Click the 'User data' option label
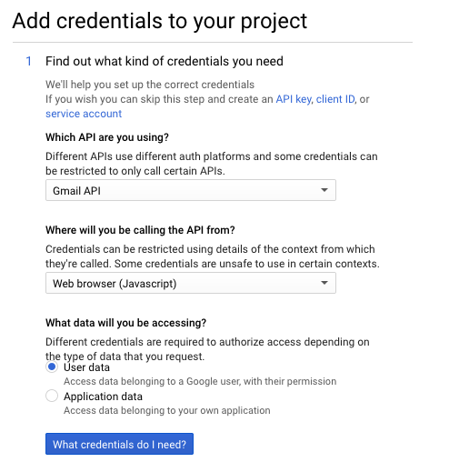The image size is (449, 472). pos(86,367)
